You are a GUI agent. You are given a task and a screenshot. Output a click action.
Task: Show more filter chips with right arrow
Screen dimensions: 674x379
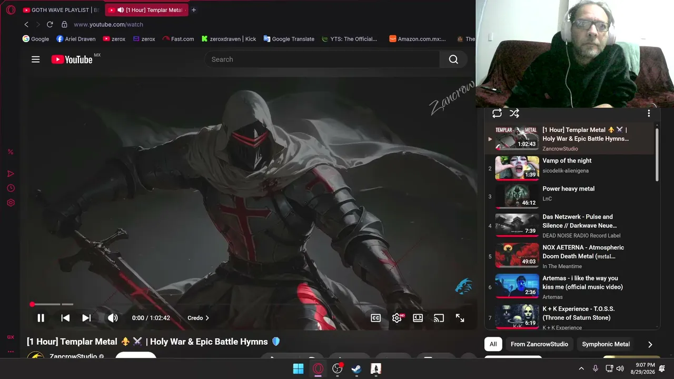[650, 344]
